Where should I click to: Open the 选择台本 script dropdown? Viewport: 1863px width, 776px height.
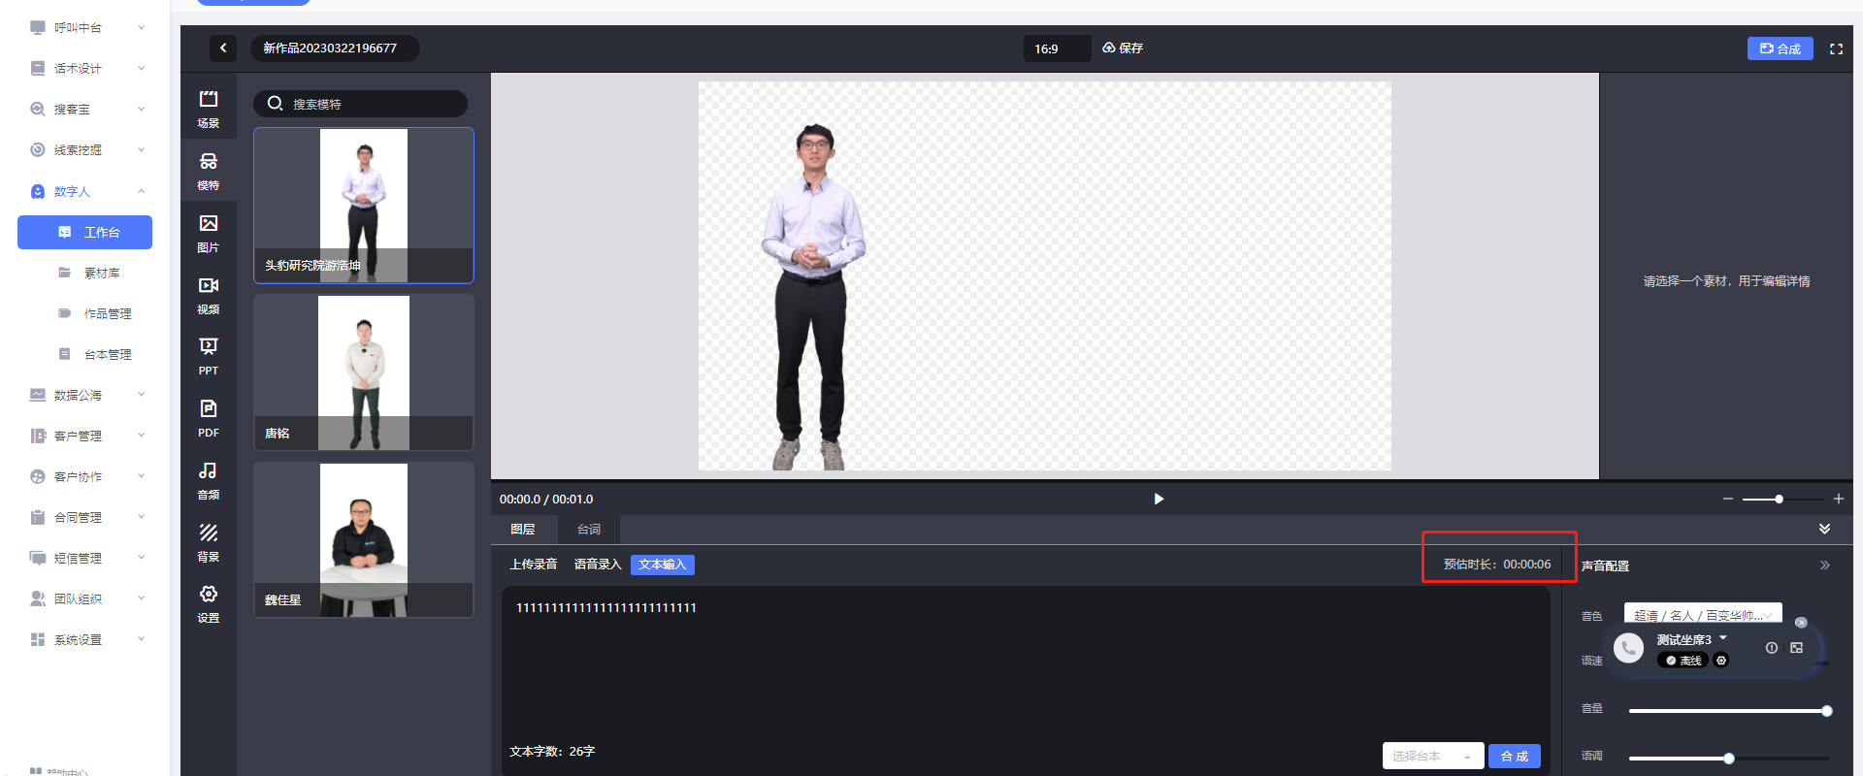tap(1432, 756)
